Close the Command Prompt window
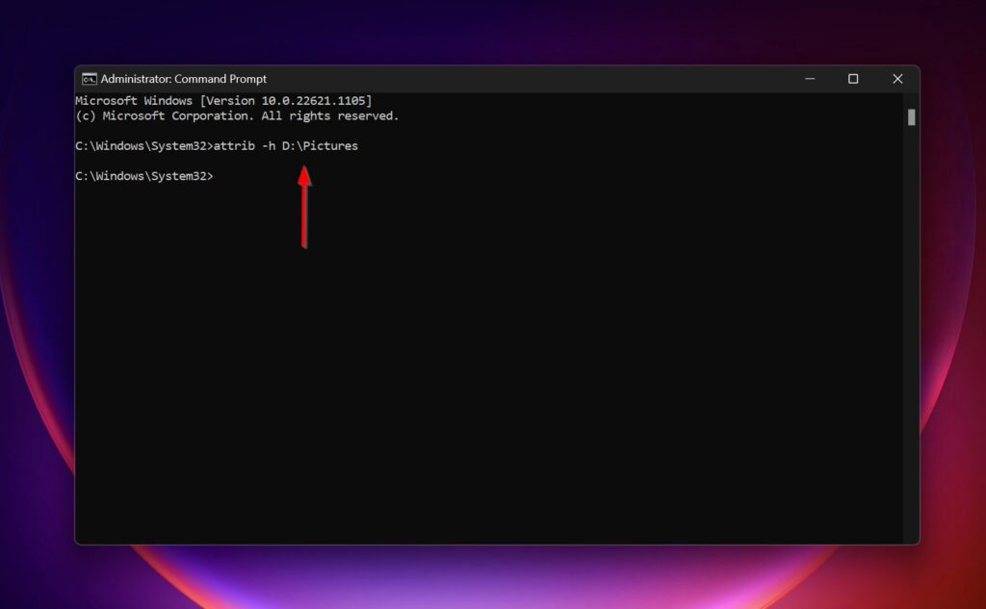This screenshot has width=986, height=609. (897, 79)
